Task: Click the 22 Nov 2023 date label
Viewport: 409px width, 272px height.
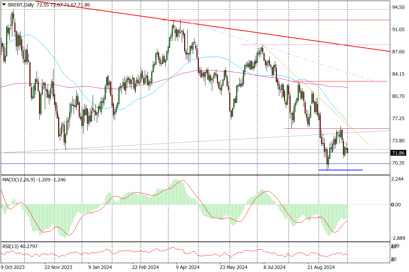Action: click(x=58, y=267)
